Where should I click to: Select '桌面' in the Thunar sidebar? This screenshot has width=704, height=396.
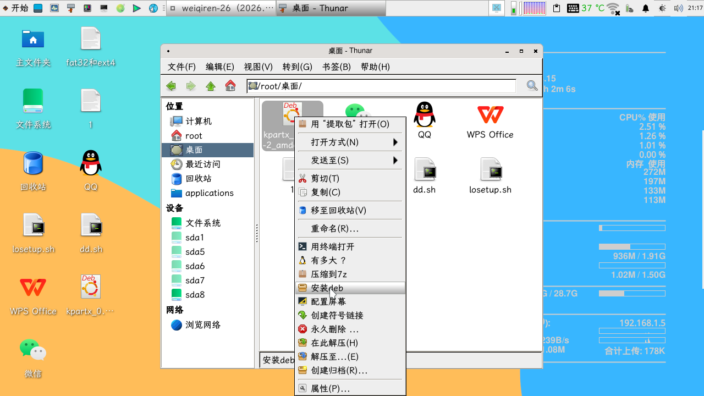pos(208,150)
